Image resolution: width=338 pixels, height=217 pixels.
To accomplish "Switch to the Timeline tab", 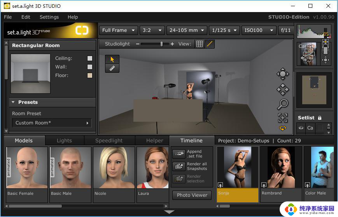I will tap(191, 140).
